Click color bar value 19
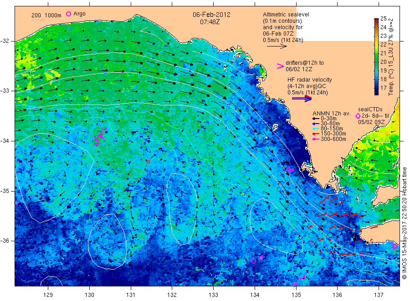The height and width of the screenshot is (301, 410). click(x=383, y=70)
